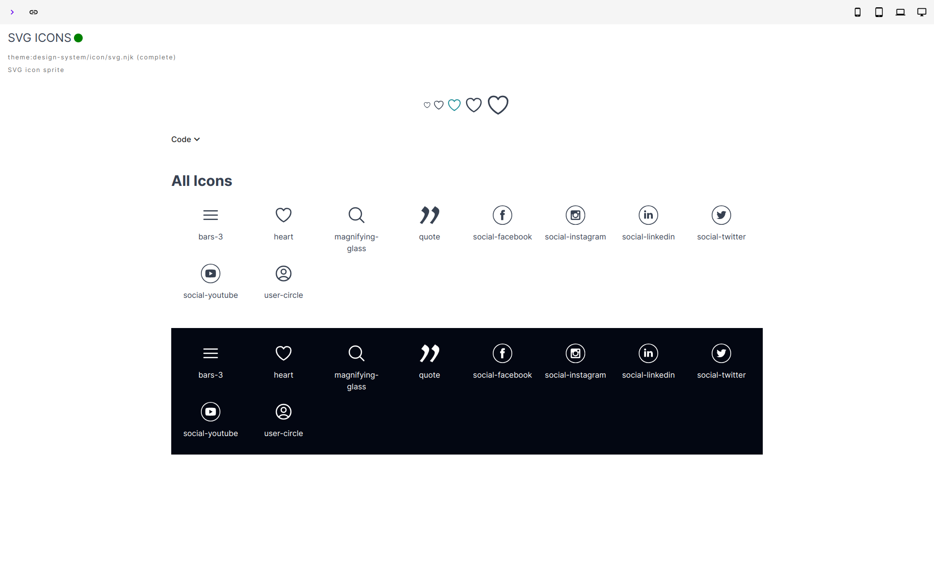Click the social-facebook icon
This screenshot has width=934, height=584.
[503, 215]
